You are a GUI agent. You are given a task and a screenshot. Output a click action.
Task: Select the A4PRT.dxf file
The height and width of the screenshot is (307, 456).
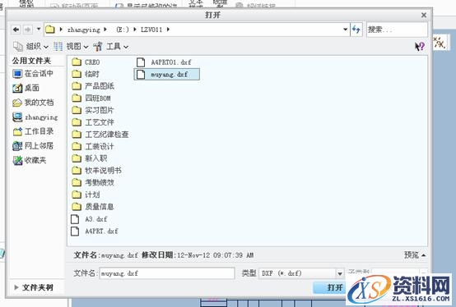tap(95, 231)
